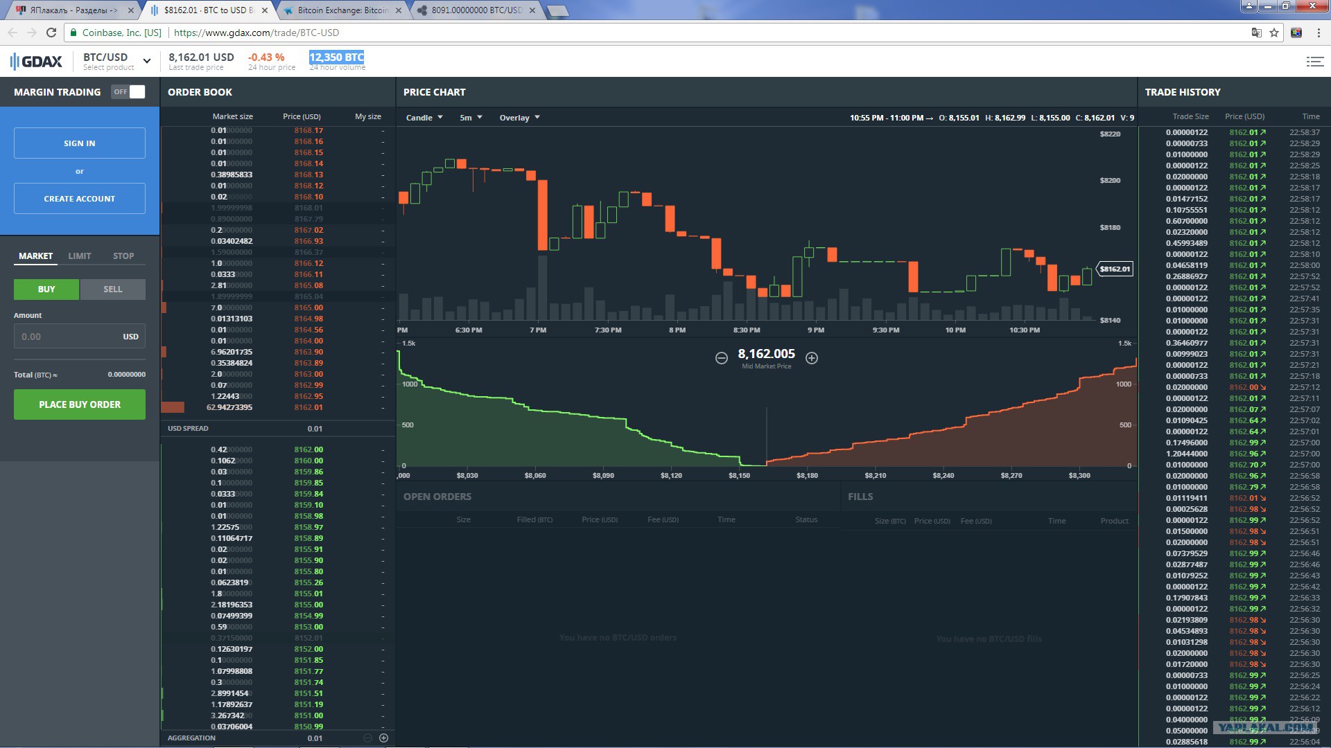Click the $8162.01 current price chart marker
1331x748 pixels.
(1115, 269)
